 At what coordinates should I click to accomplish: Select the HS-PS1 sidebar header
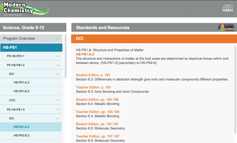click(31, 48)
